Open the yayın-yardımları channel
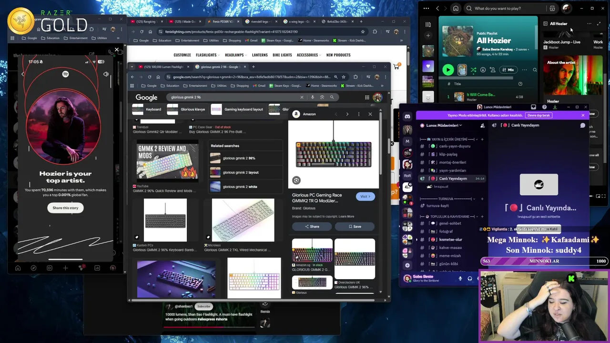Viewport: 610px width, 343px height. click(x=452, y=171)
